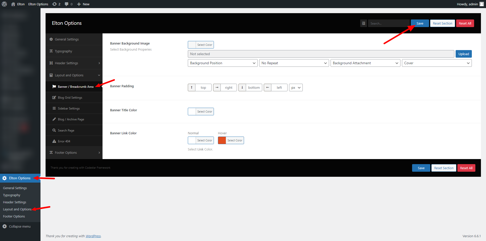This screenshot has height=241, width=486.
Task: Click the Search Page magnifier icon
Action: (54, 130)
